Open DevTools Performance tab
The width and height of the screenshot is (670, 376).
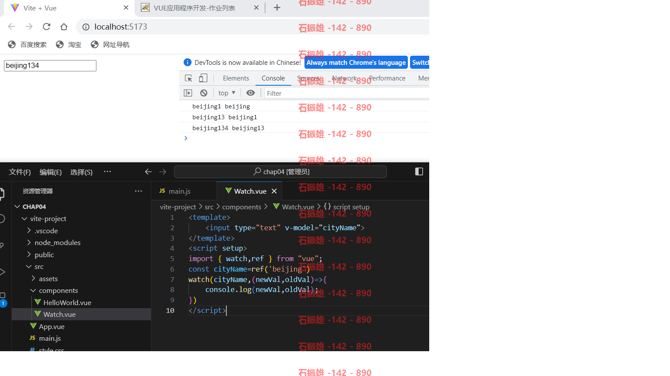387,78
